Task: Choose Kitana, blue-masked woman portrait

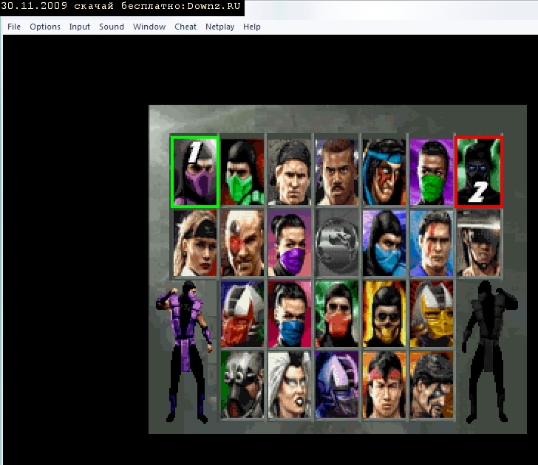Action: coord(290,314)
